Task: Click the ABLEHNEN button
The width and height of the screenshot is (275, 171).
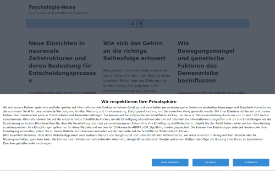Action: coord(211,162)
